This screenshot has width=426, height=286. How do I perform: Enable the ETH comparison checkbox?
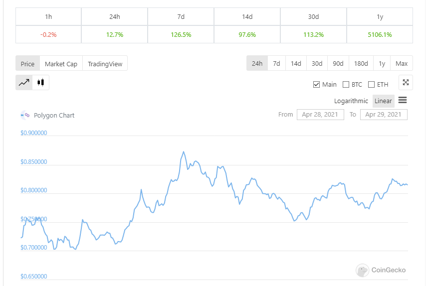coord(371,85)
